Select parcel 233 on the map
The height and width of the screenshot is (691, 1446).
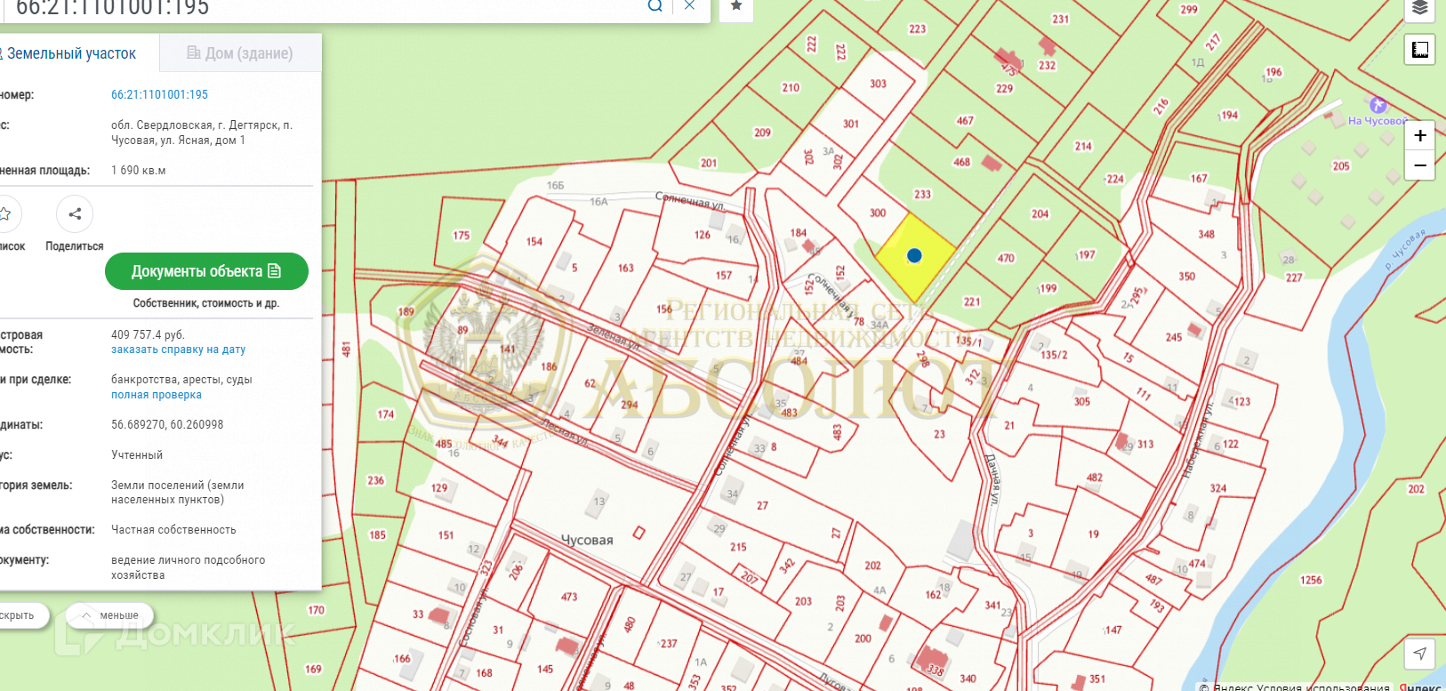(922, 194)
